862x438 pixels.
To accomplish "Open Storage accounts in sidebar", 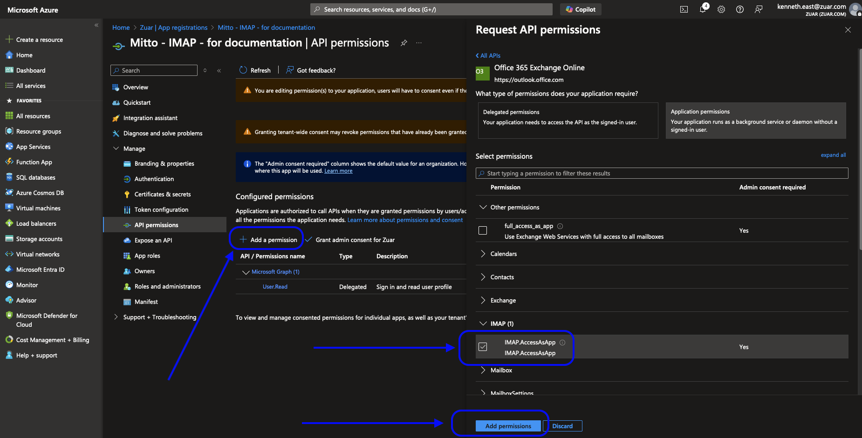I will pos(39,239).
